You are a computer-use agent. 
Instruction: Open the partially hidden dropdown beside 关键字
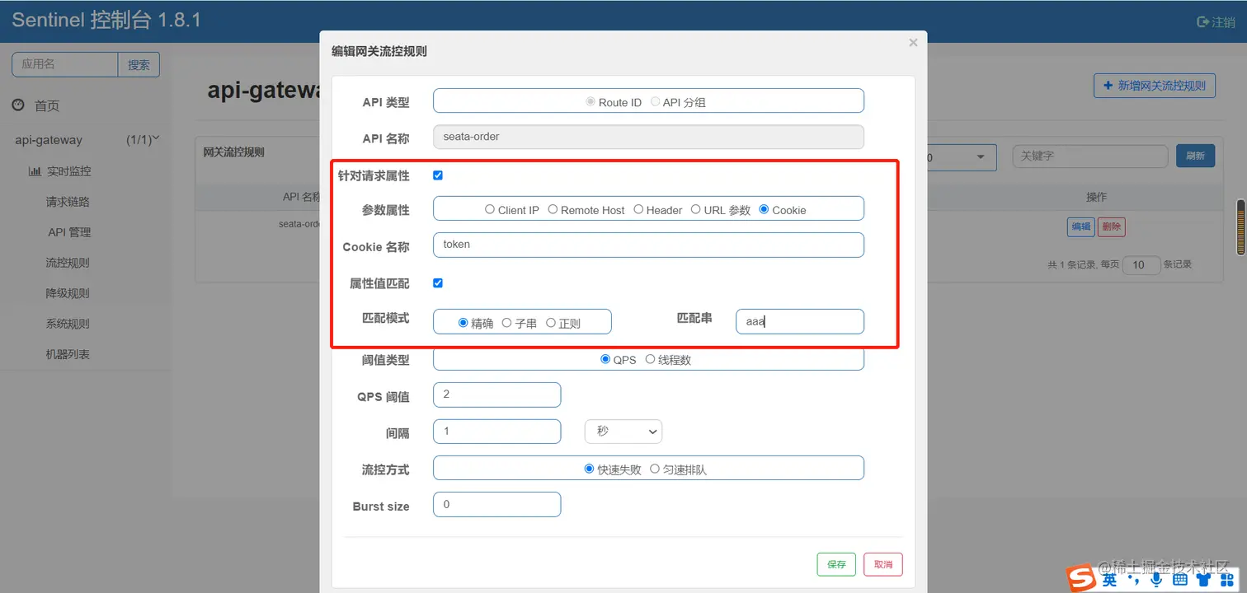[x=962, y=156]
